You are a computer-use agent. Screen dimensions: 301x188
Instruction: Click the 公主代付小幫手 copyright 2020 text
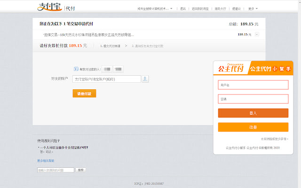[253, 148]
